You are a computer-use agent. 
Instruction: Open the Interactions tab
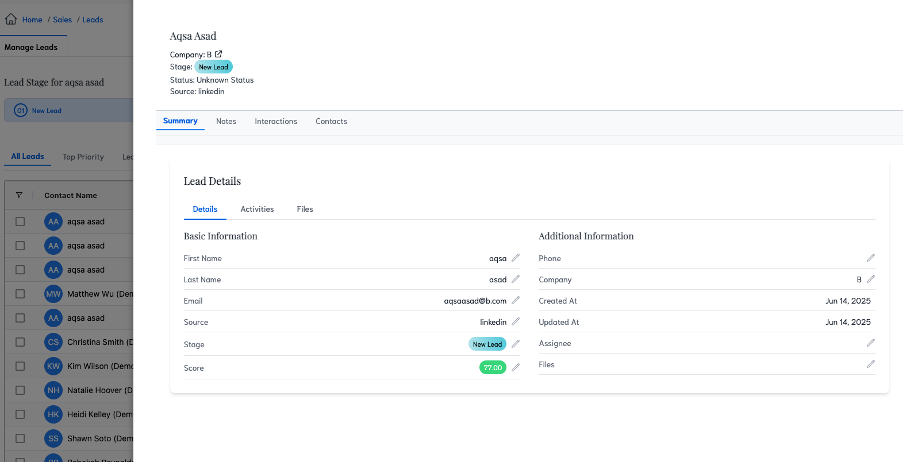pyautogui.click(x=276, y=121)
